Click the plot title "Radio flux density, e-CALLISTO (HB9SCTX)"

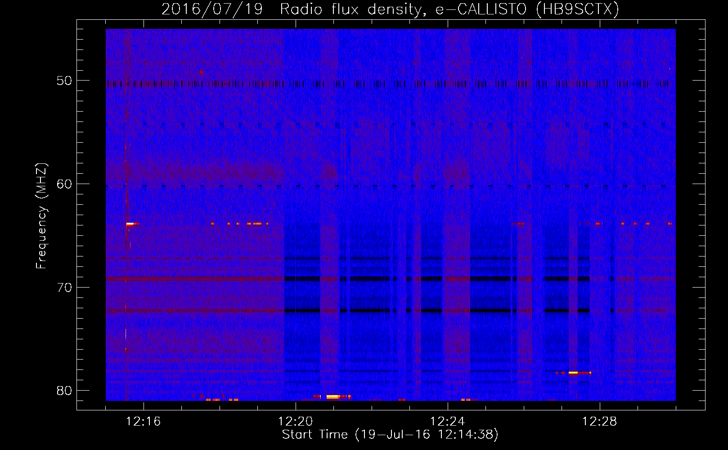tap(449, 9)
